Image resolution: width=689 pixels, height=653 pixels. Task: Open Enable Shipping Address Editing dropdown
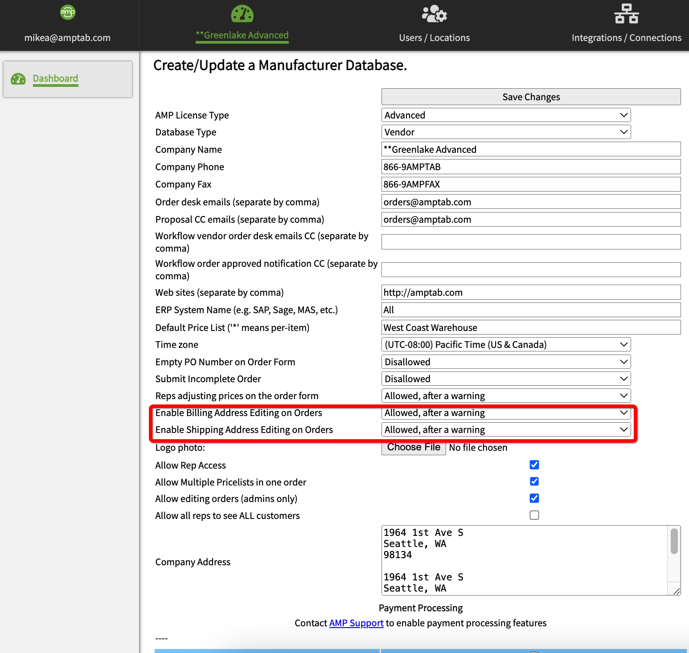pyautogui.click(x=506, y=429)
